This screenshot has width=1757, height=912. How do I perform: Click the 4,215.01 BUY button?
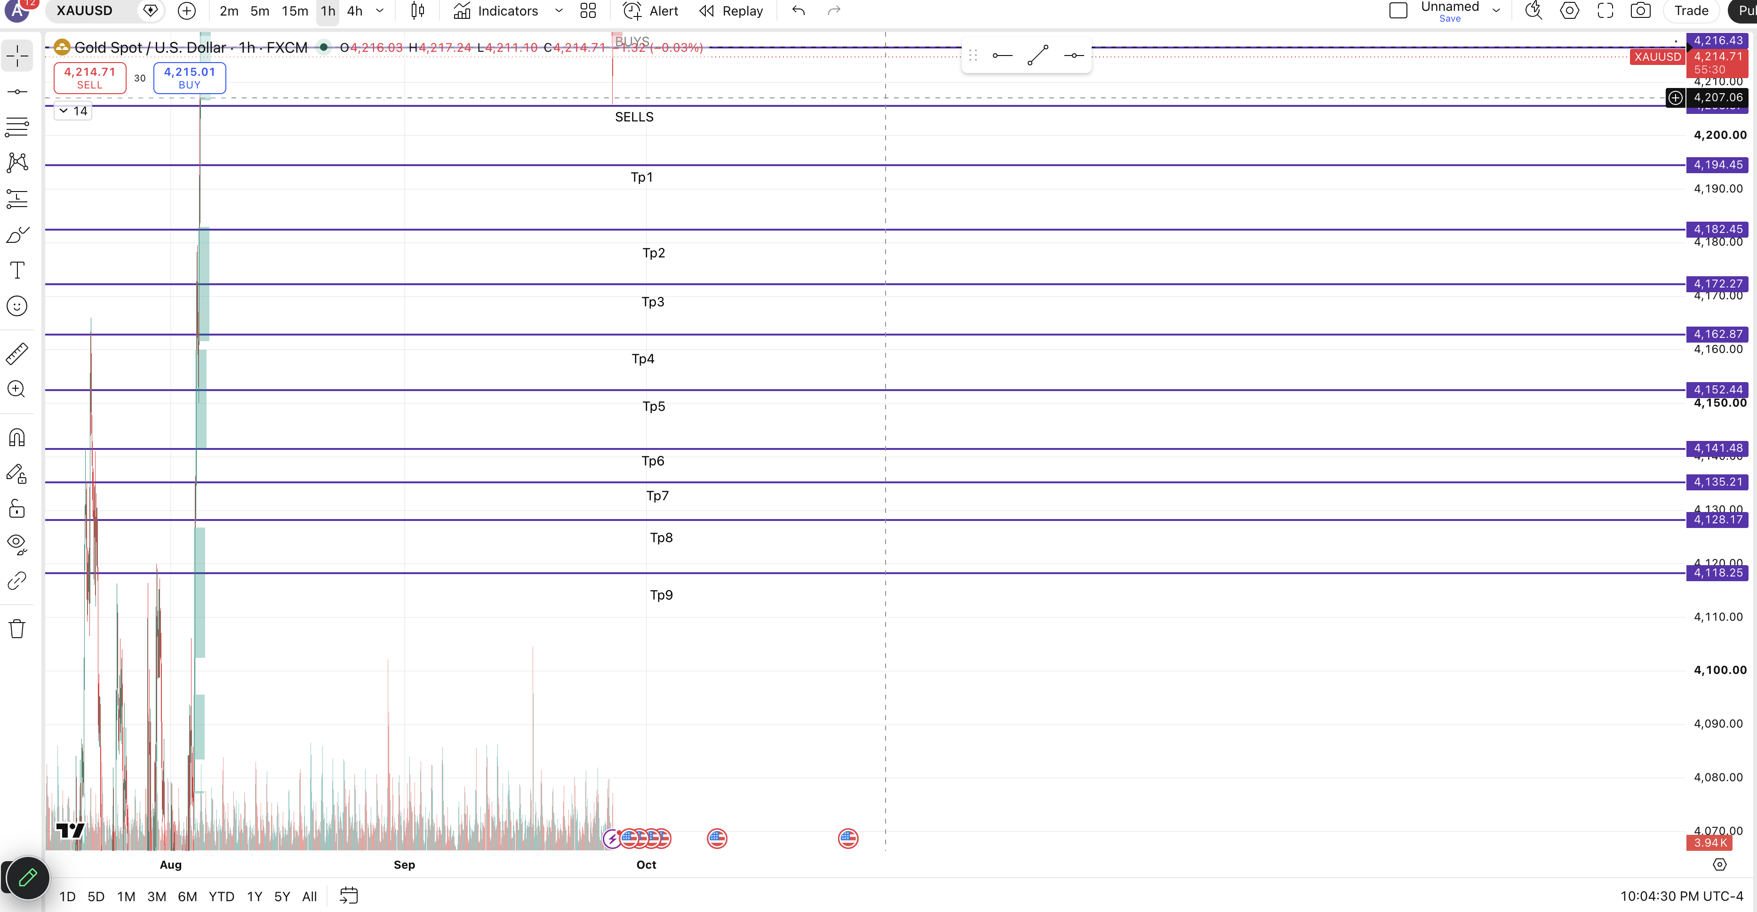click(190, 78)
